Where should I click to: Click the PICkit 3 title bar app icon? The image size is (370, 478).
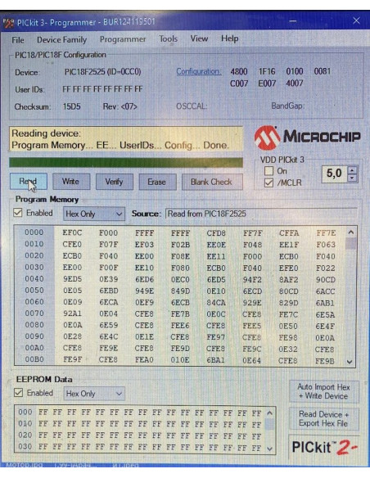click(8, 24)
